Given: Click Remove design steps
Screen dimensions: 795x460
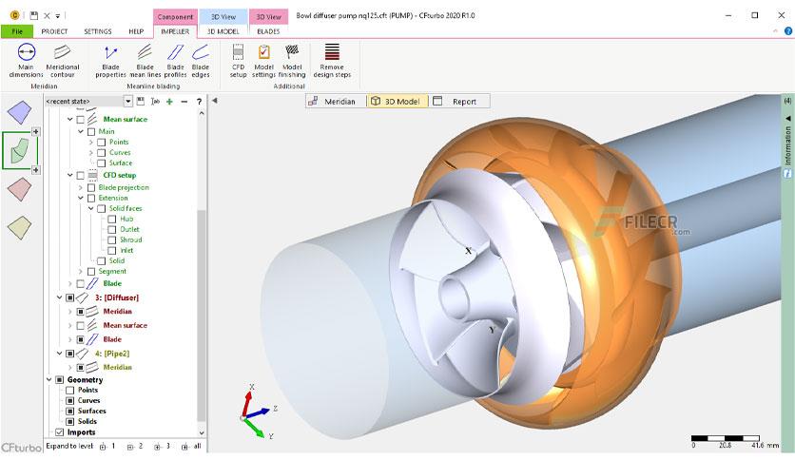Looking at the screenshot, I should click(332, 60).
